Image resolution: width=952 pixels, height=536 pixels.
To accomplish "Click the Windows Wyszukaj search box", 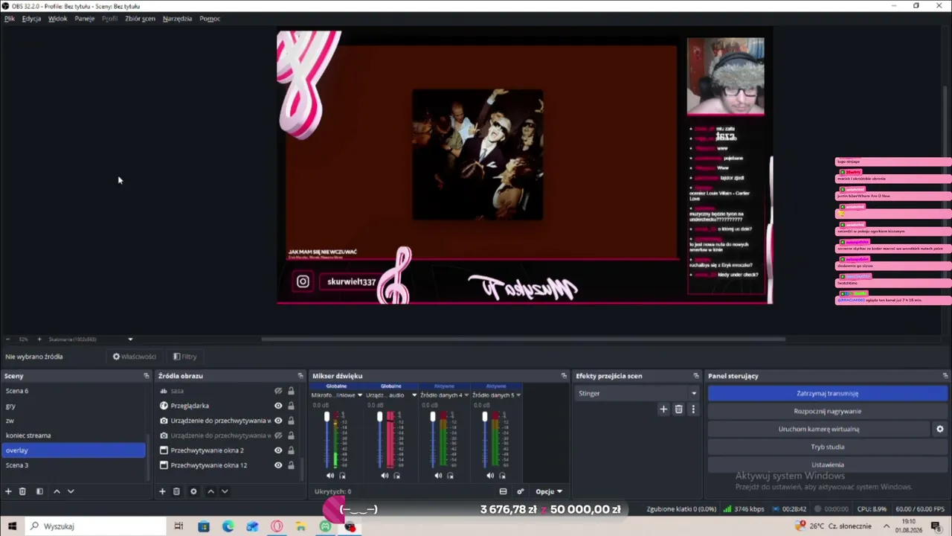I will click(97, 526).
